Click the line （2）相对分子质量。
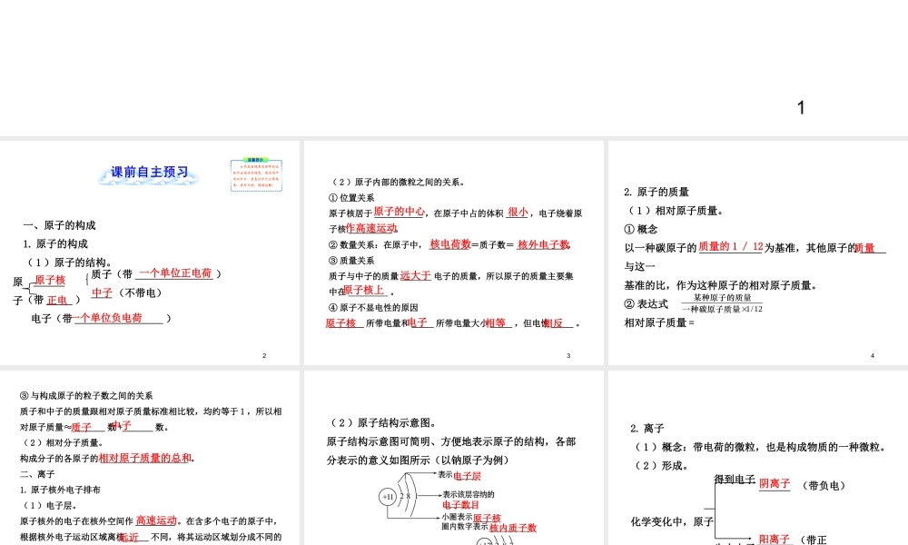The image size is (908, 545). click(x=63, y=442)
